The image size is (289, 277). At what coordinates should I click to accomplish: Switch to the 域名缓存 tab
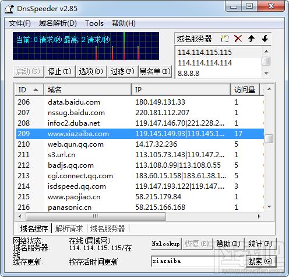pyautogui.click(x=34, y=228)
